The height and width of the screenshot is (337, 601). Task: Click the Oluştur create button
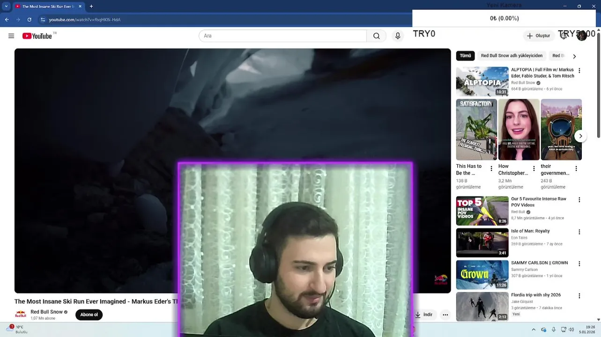(539, 36)
